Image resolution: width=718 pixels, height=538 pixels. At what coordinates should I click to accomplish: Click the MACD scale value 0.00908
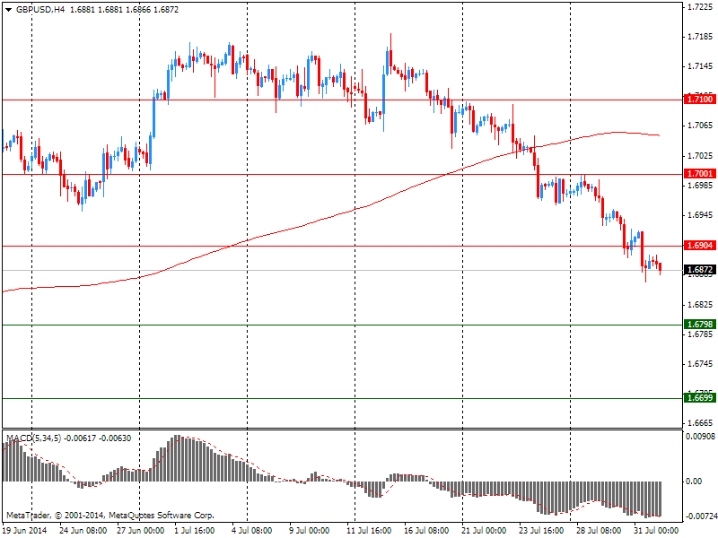(x=700, y=437)
